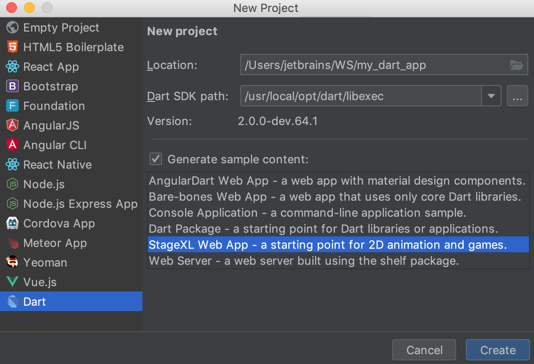Click the red close window button
The width and height of the screenshot is (534, 364).
12,8
